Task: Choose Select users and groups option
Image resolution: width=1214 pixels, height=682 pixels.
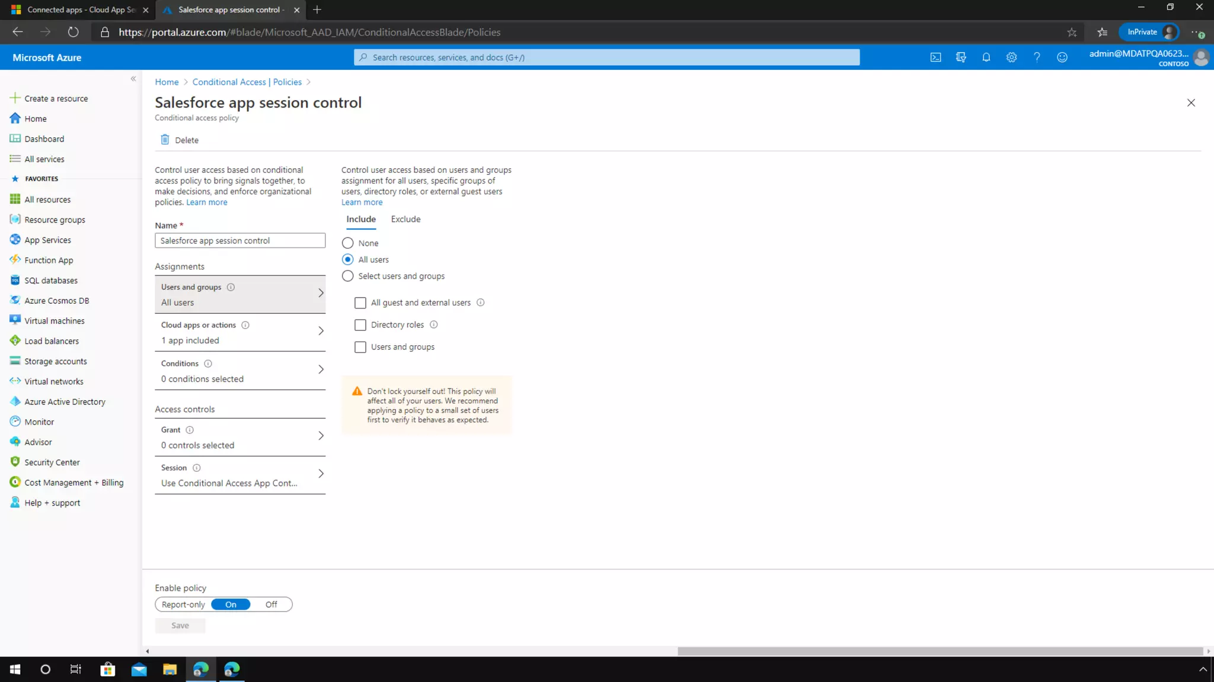Action: click(x=347, y=276)
